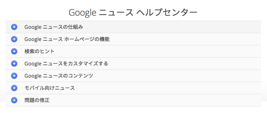Viewport: 267px width, 113px height.
Task: Click ヘルプセンター text in the heading
Action: coord(167,13)
